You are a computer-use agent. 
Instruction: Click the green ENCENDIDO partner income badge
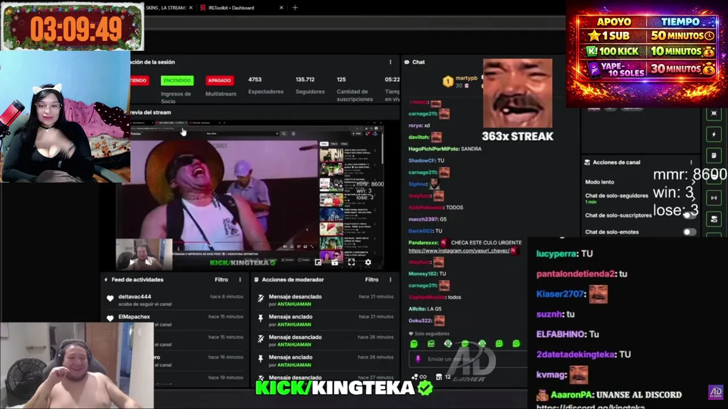pyautogui.click(x=177, y=81)
